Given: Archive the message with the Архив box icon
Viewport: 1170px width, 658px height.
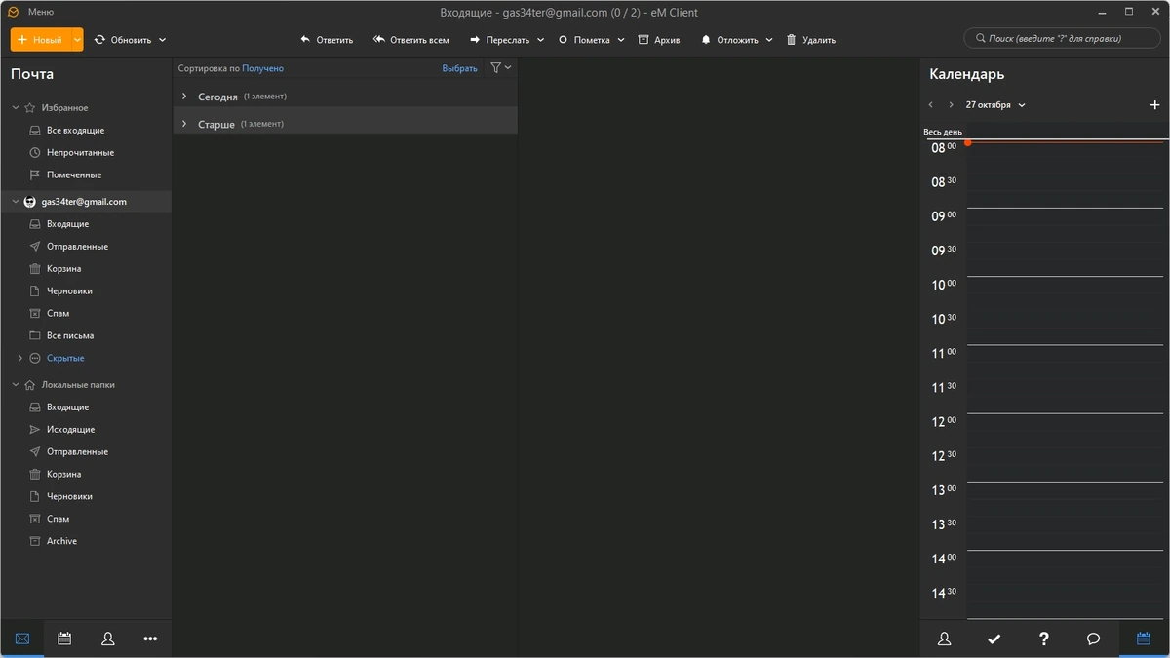Looking at the screenshot, I should [x=643, y=40].
